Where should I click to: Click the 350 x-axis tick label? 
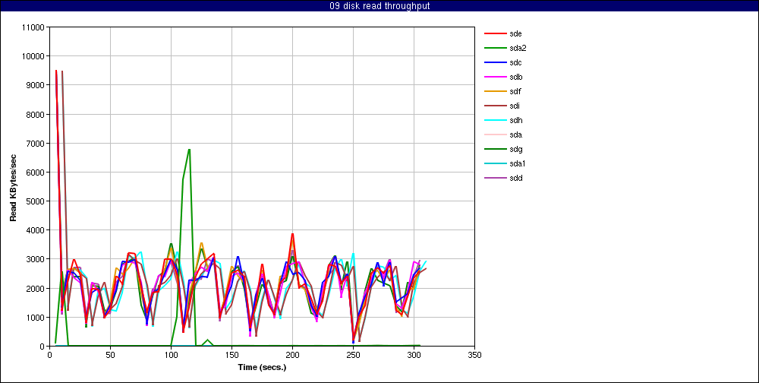click(x=475, y=354)
